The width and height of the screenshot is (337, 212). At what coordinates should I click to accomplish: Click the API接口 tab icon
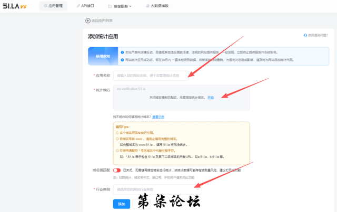78,6
